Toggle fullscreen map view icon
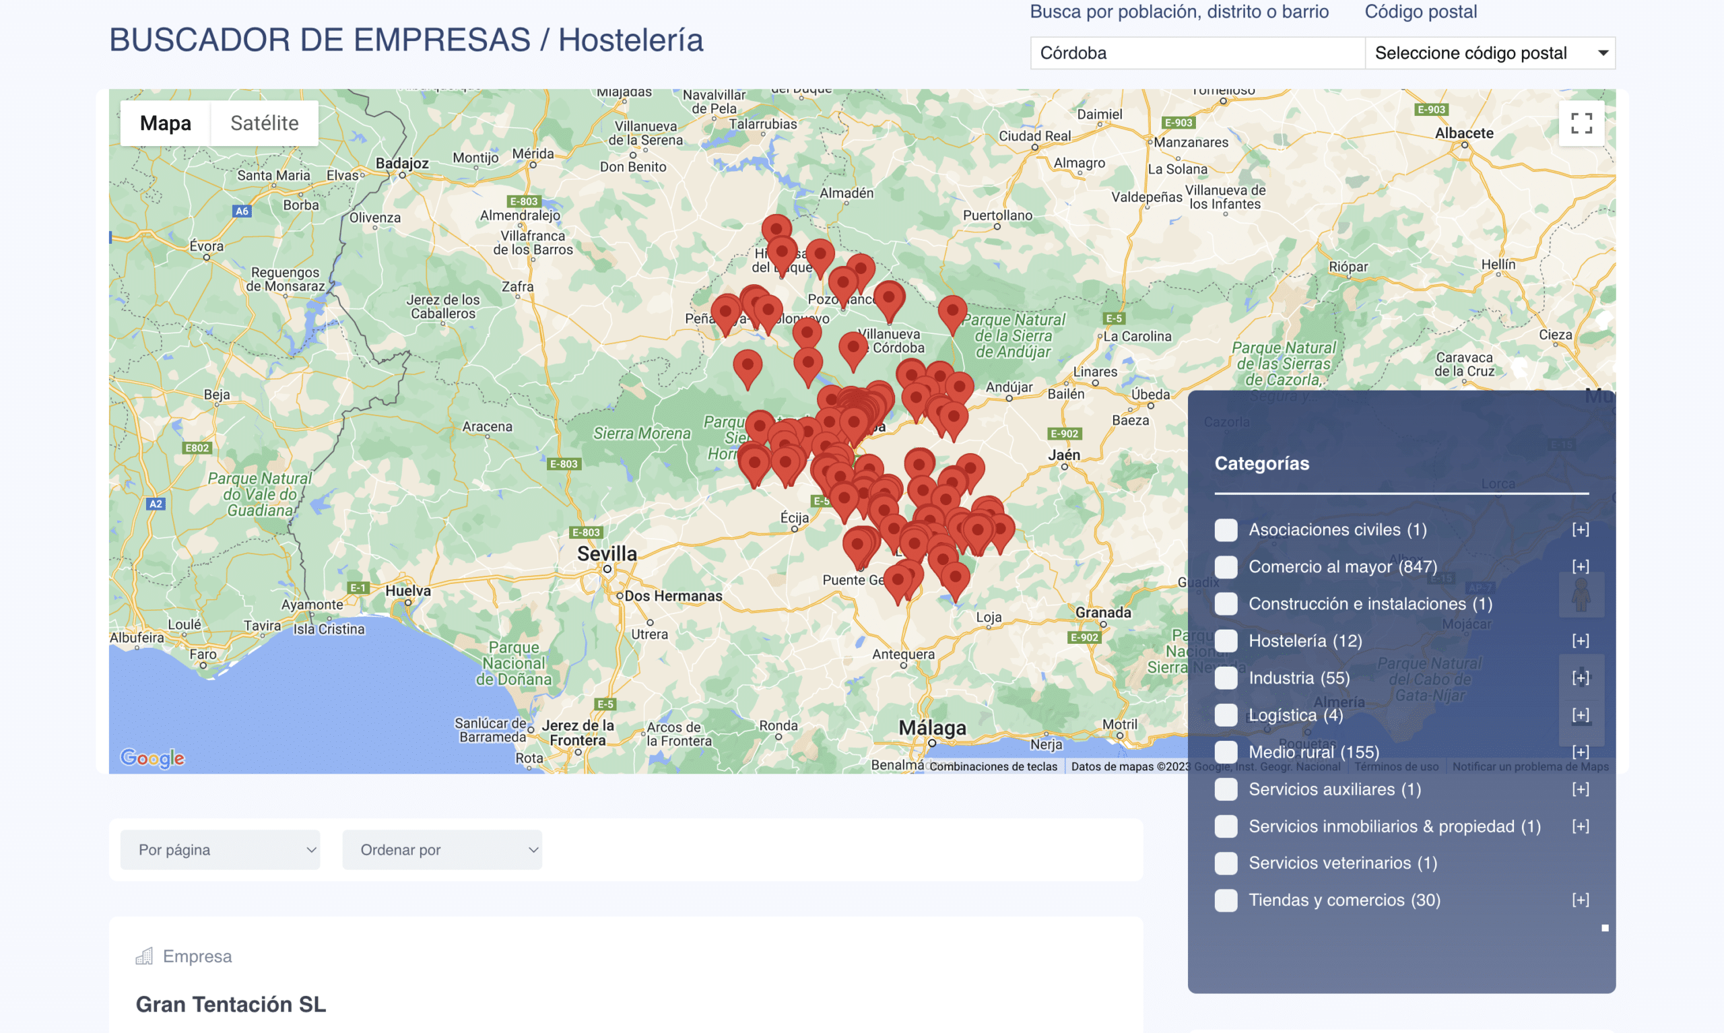This screenshot has width=1724, height=1033. 1581,123
